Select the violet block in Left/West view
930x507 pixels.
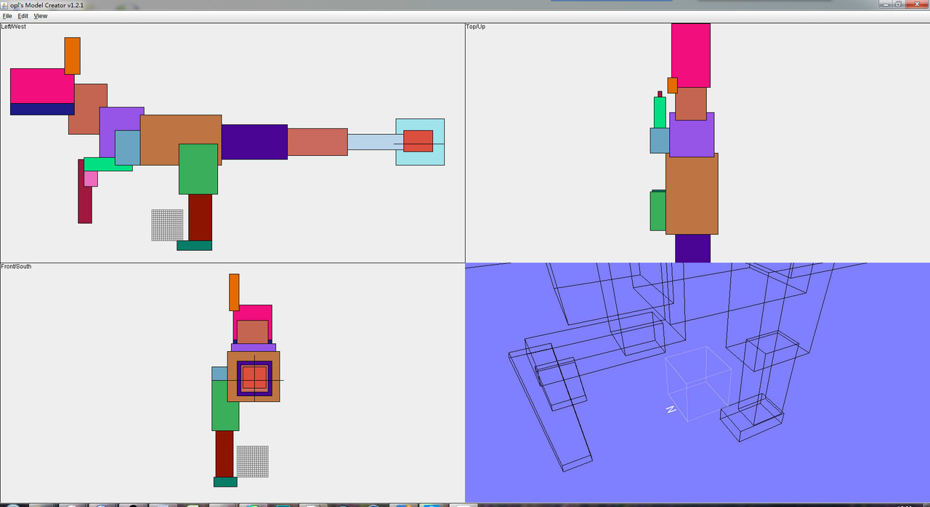click(121, 119)
